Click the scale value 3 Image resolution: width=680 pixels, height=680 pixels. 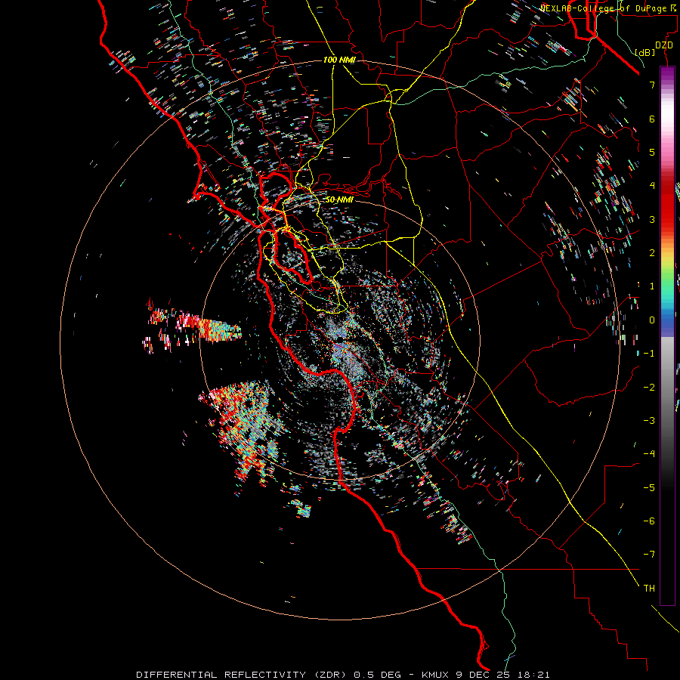tap(652, 219)
